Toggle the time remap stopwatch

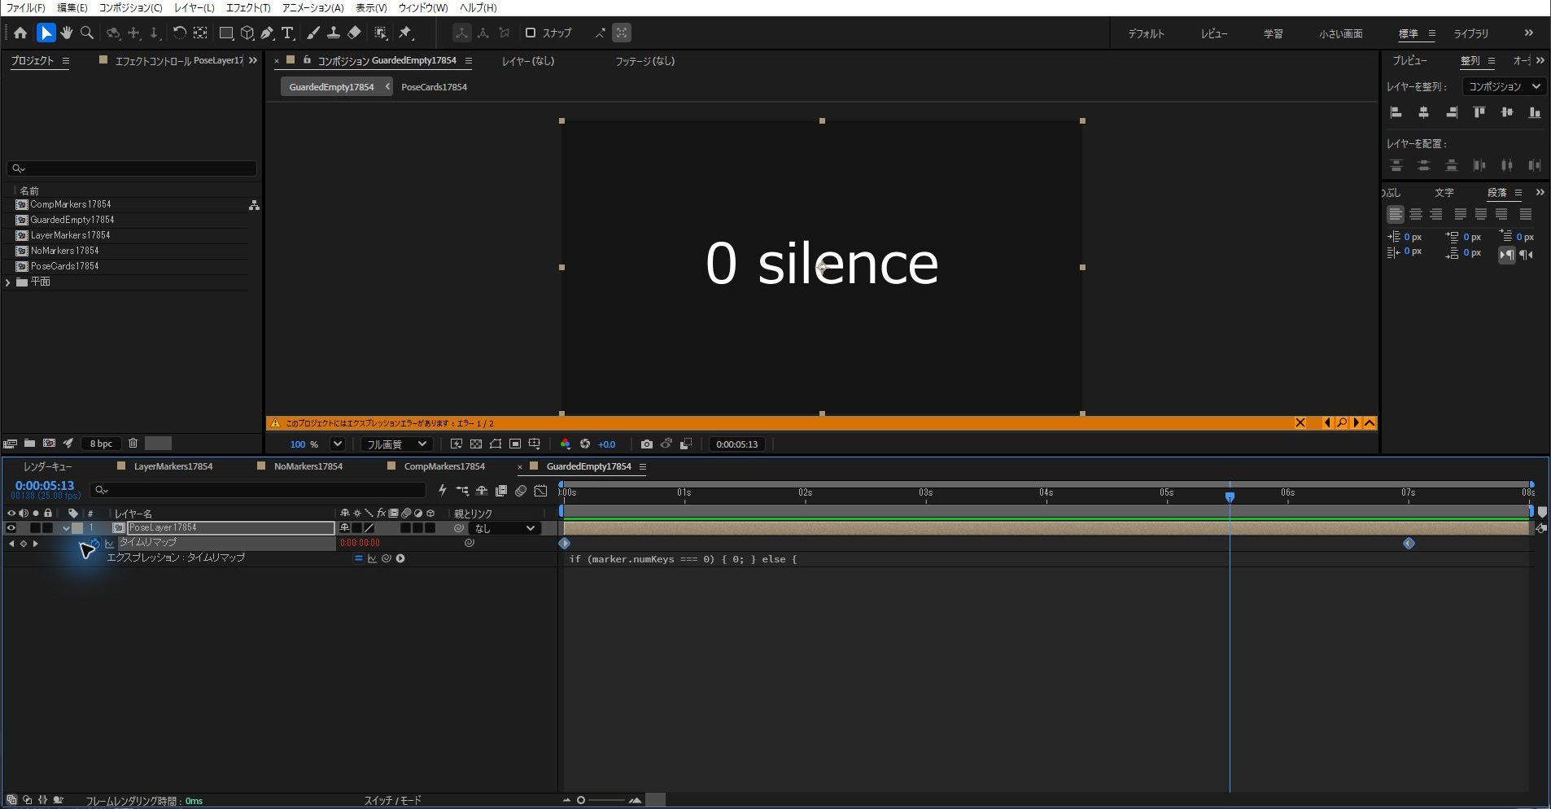[x=94, y=543]
